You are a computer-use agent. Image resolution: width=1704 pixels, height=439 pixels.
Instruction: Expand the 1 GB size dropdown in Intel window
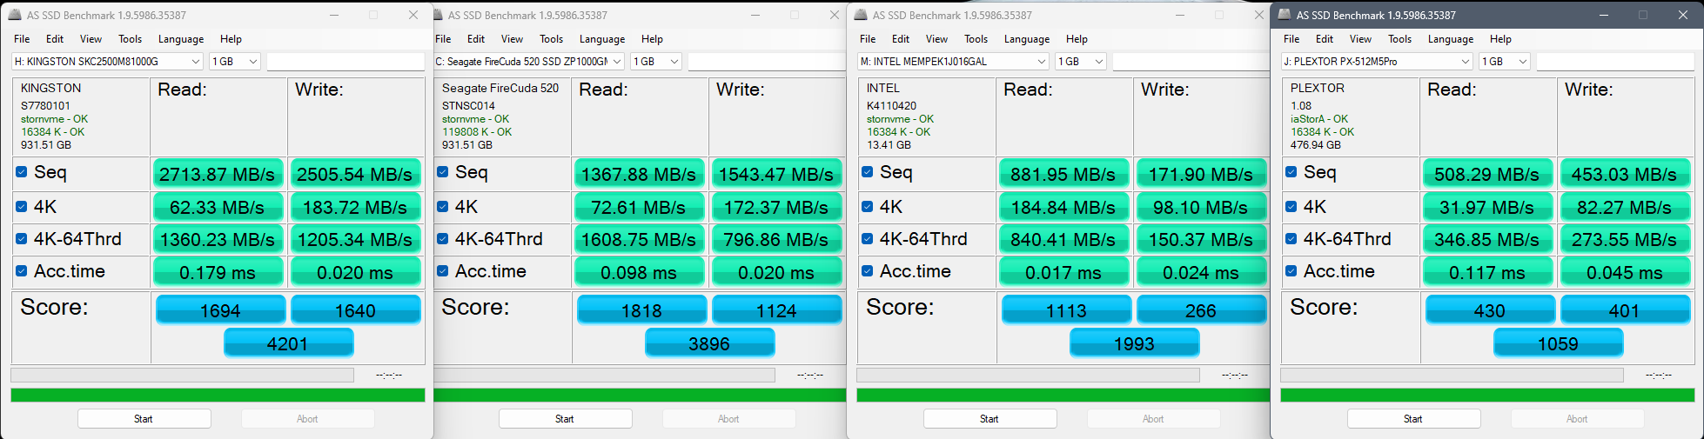point(1099,62)
